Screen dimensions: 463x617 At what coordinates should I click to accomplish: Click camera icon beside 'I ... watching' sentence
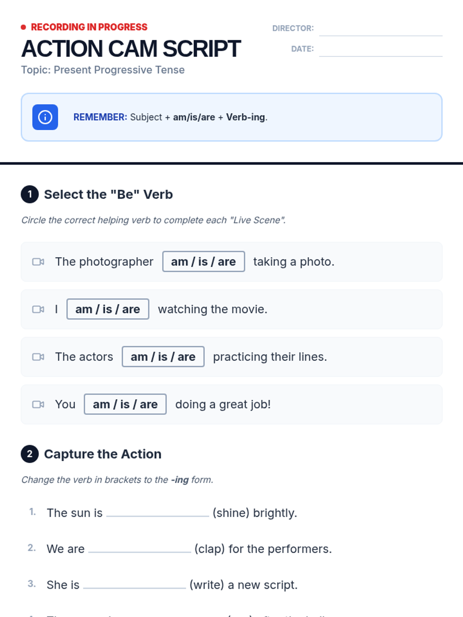pos(38,309)
